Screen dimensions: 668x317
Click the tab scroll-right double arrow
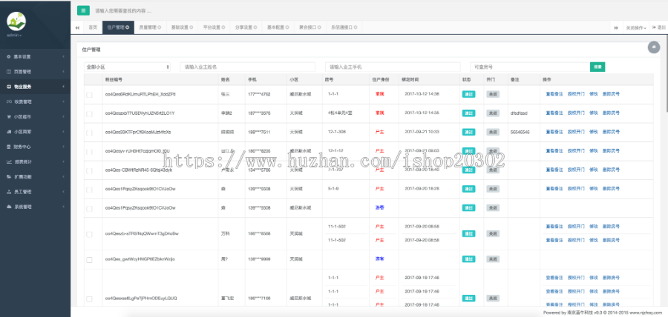(616, 27)
